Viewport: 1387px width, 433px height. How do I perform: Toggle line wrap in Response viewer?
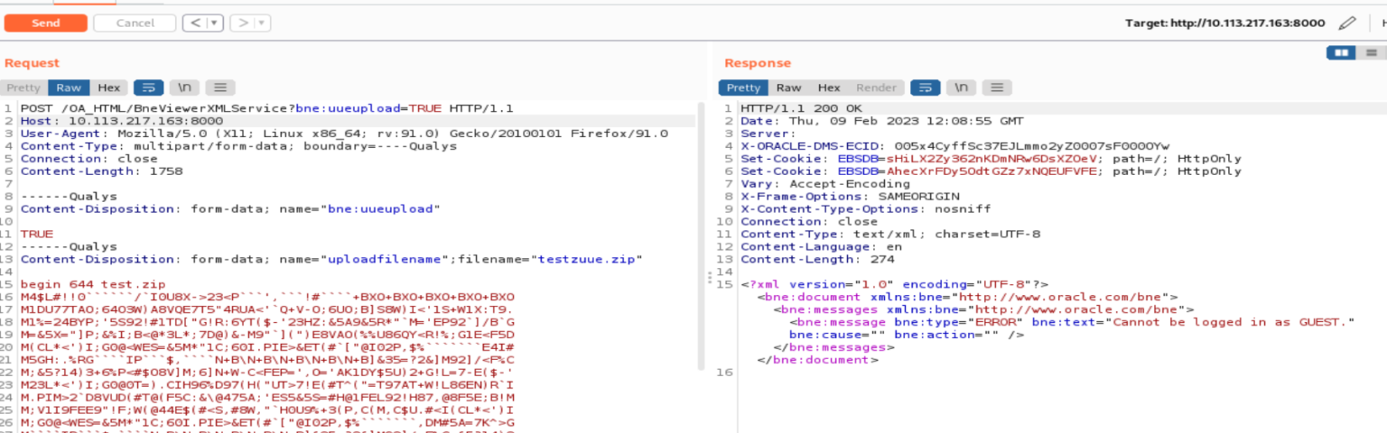pyautogui.click(x=925, y=88)
